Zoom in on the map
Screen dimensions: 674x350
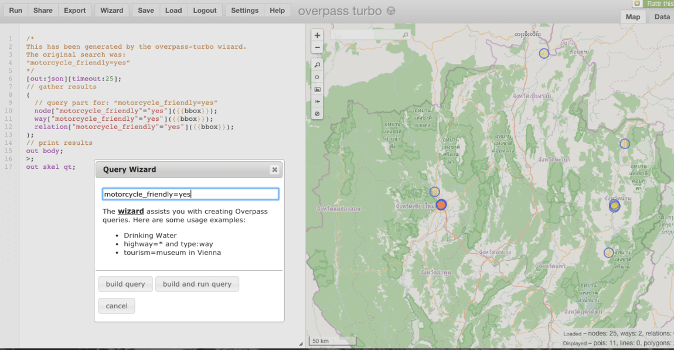point(317,35)
